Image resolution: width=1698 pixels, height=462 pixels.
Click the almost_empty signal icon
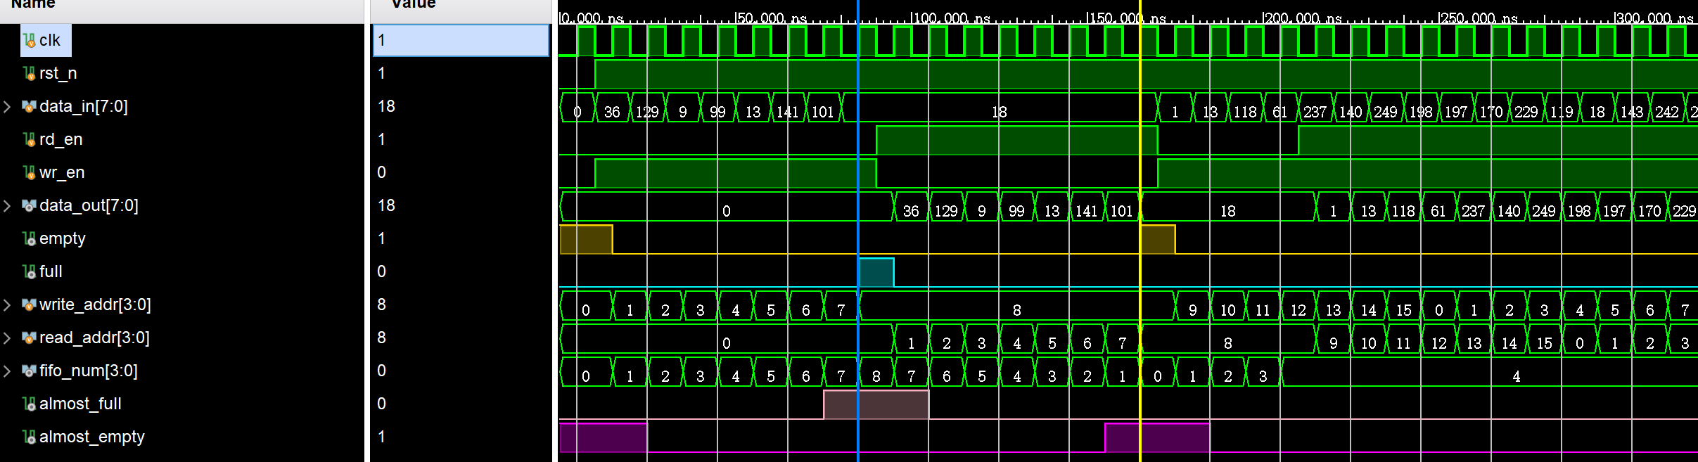(30, 437)
